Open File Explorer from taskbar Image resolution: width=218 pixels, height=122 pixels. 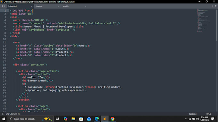click(x=73, y=119)
